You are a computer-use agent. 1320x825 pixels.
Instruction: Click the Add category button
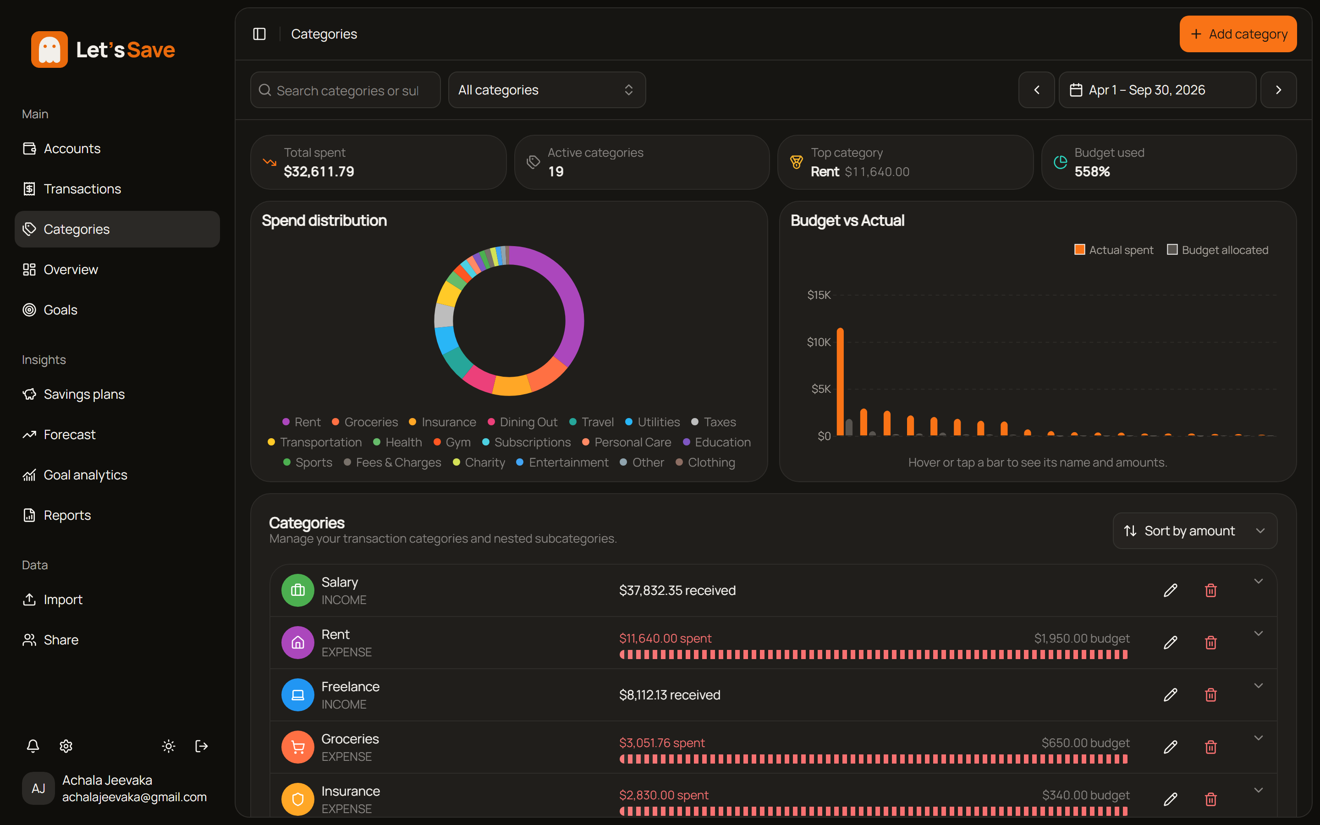tap(1238, 34)
